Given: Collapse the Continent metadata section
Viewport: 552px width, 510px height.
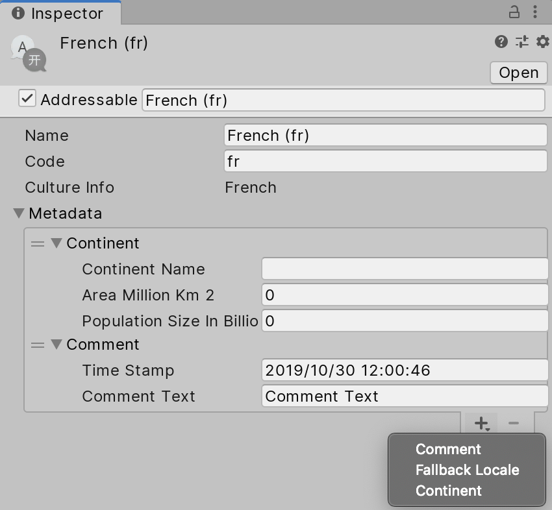Looking at the screenshot, I should [x=56, y=243].
